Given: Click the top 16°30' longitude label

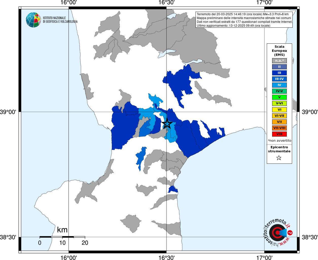Looking at the screenshot, I should point(167,3).
